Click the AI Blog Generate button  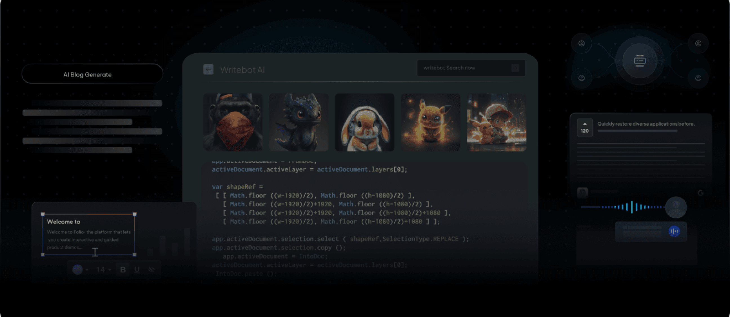click(92, 74)
